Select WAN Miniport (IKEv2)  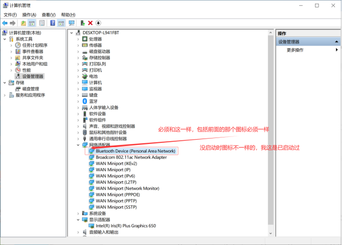pos(116,163)
